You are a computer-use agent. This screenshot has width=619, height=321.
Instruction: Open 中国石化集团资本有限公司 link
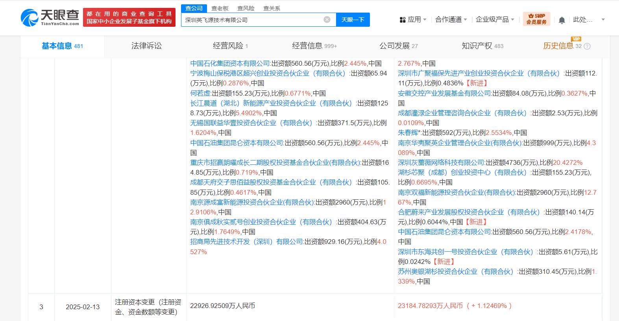click(230, 63)
